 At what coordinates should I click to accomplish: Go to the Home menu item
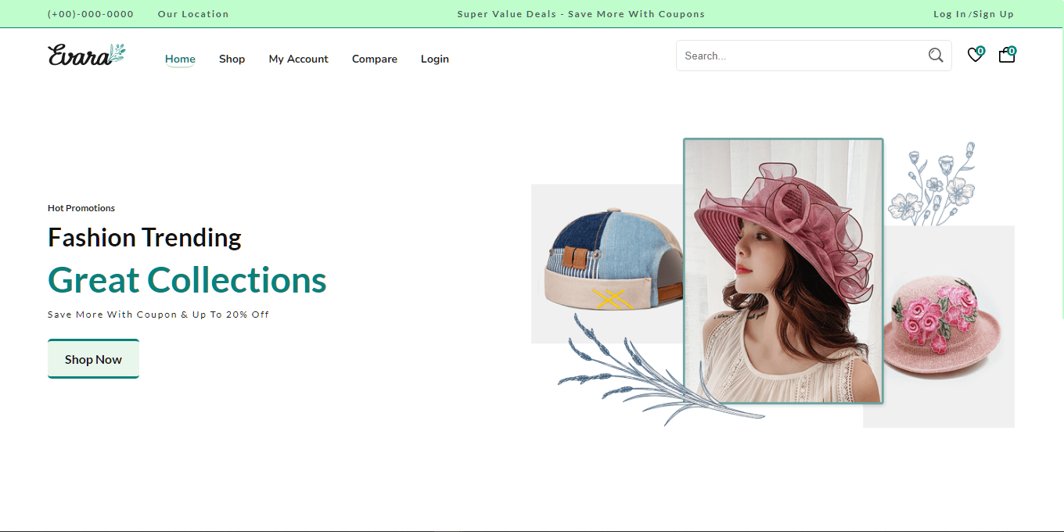(180, 59)
